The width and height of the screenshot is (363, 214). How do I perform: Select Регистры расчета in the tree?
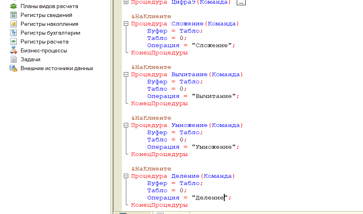pyautogui.click(x=44, y=42)
